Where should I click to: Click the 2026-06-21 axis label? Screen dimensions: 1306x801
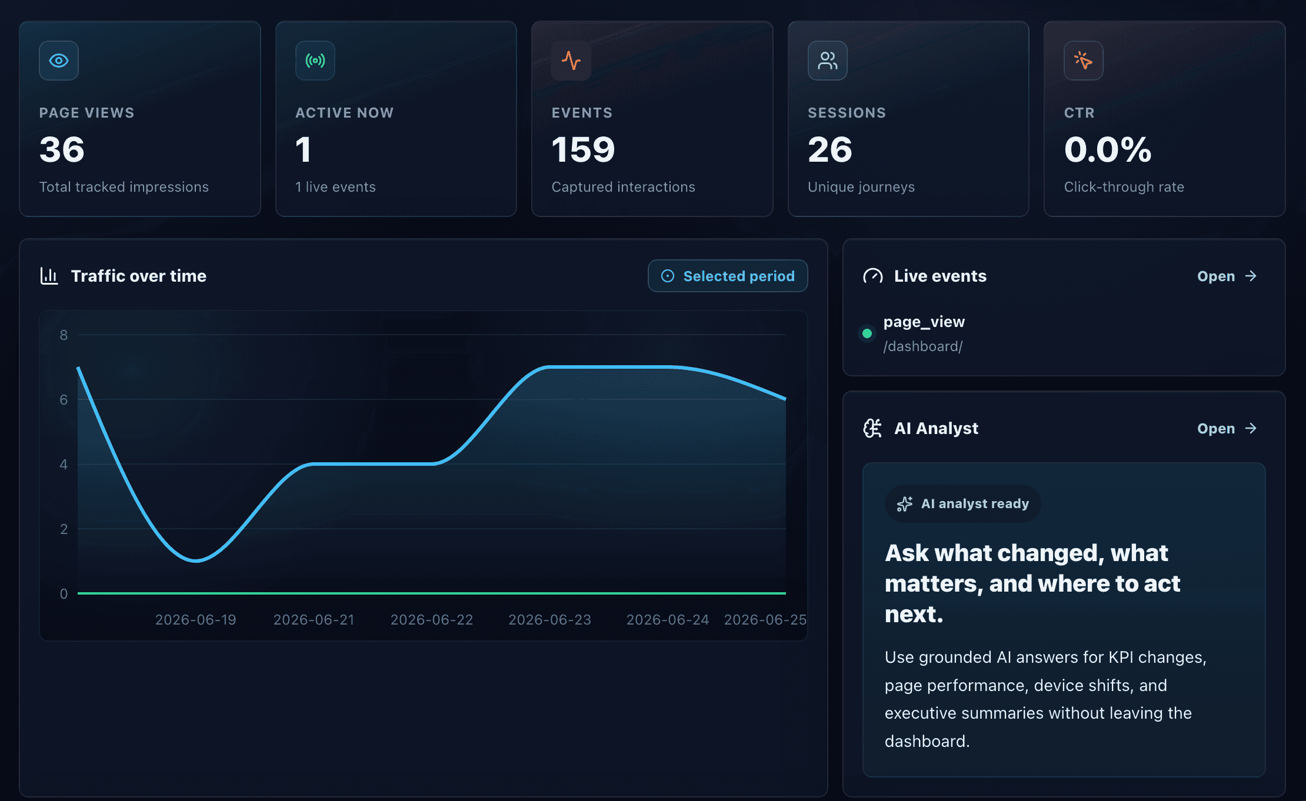(x=314, y=620)
